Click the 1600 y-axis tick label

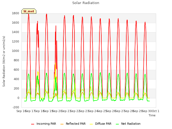point(16,23)
